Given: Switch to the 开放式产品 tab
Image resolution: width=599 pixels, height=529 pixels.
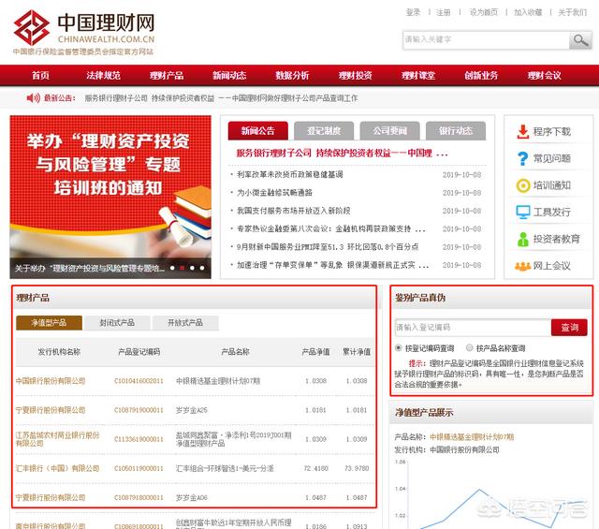Looking at the screenshot, I should tap(184, 322).
